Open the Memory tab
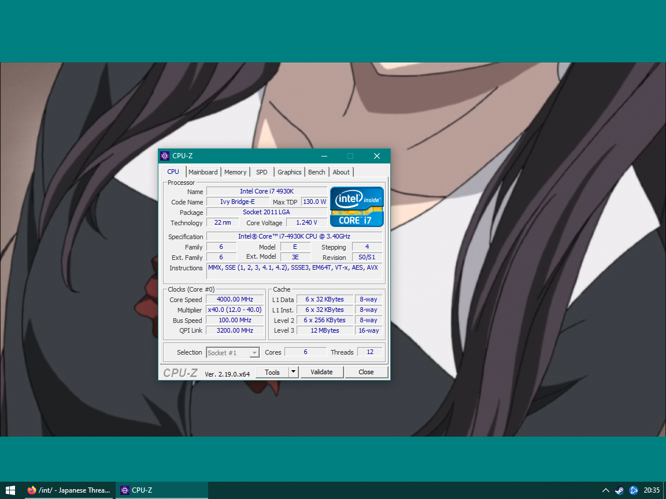 pos(235,172)
